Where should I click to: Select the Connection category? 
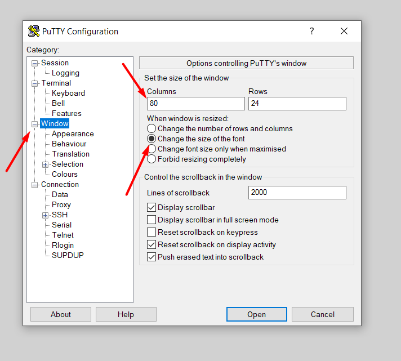tap(60, 184)
